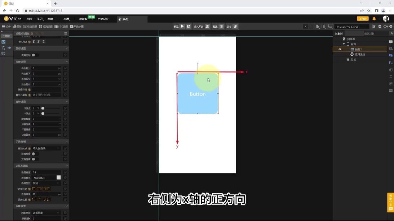394x221 pixels.
Task: Collapse the icon settings section
Action: click(66, 49)
